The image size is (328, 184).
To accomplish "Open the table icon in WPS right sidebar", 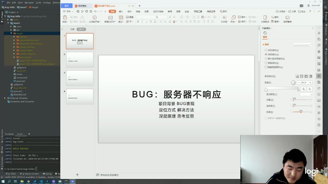I will [319, 58].
